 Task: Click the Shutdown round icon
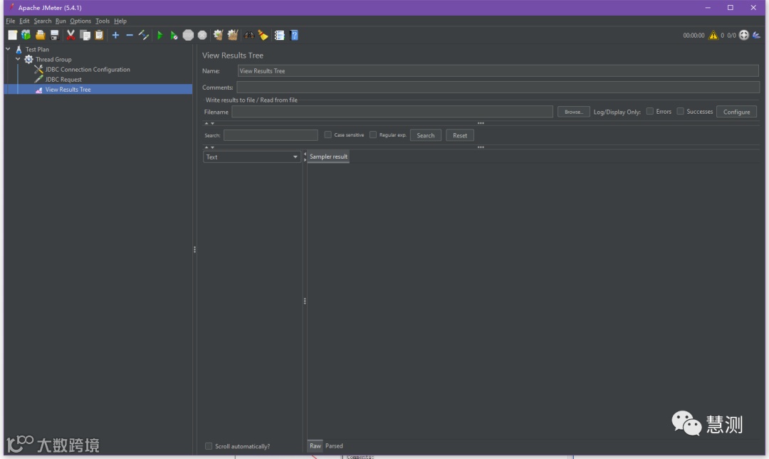tap(202, 35)
